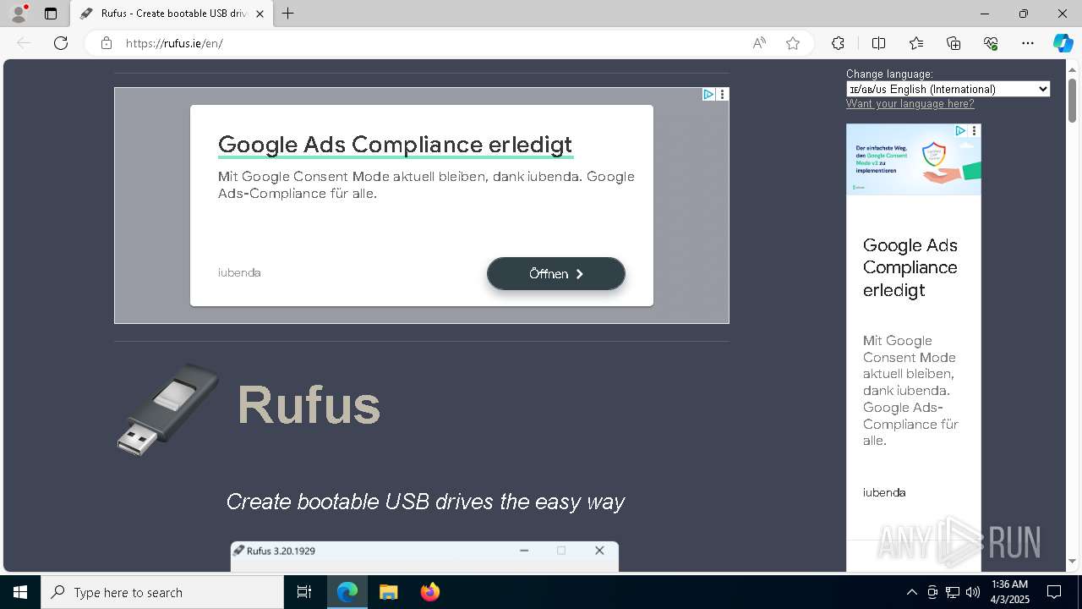The image size is (1082, 609).
Task: Toggle split screen view
Action: tap(878, 43)
